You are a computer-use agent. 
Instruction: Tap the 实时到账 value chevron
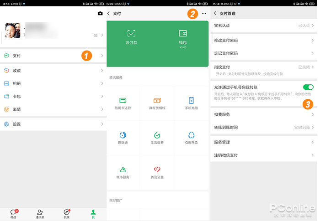point(313,128)
